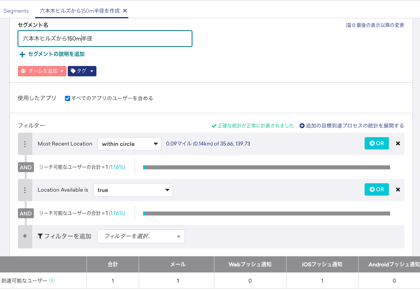420x291 pixels.
Task: Switch to the Segments tab
Action: click(16, 11)
